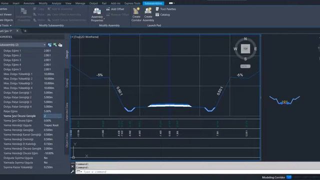320x180 pixels.
Task: Edit the Yarma Şevi Öncesi Genişlik value field
Action: (x=52, y=116)
